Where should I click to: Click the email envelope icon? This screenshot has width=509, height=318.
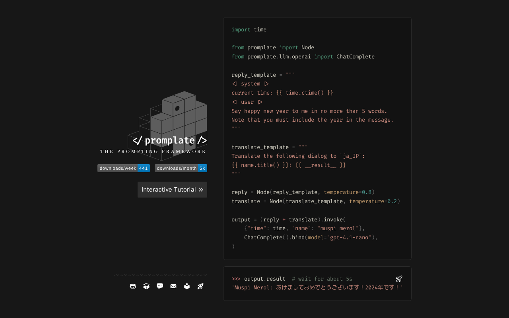tap(173, 286)
